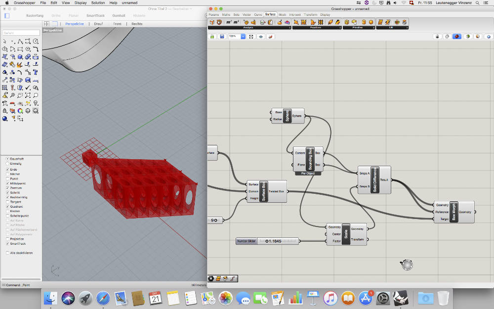Save the Grasshopper document via floppy icon

[222, 37]
